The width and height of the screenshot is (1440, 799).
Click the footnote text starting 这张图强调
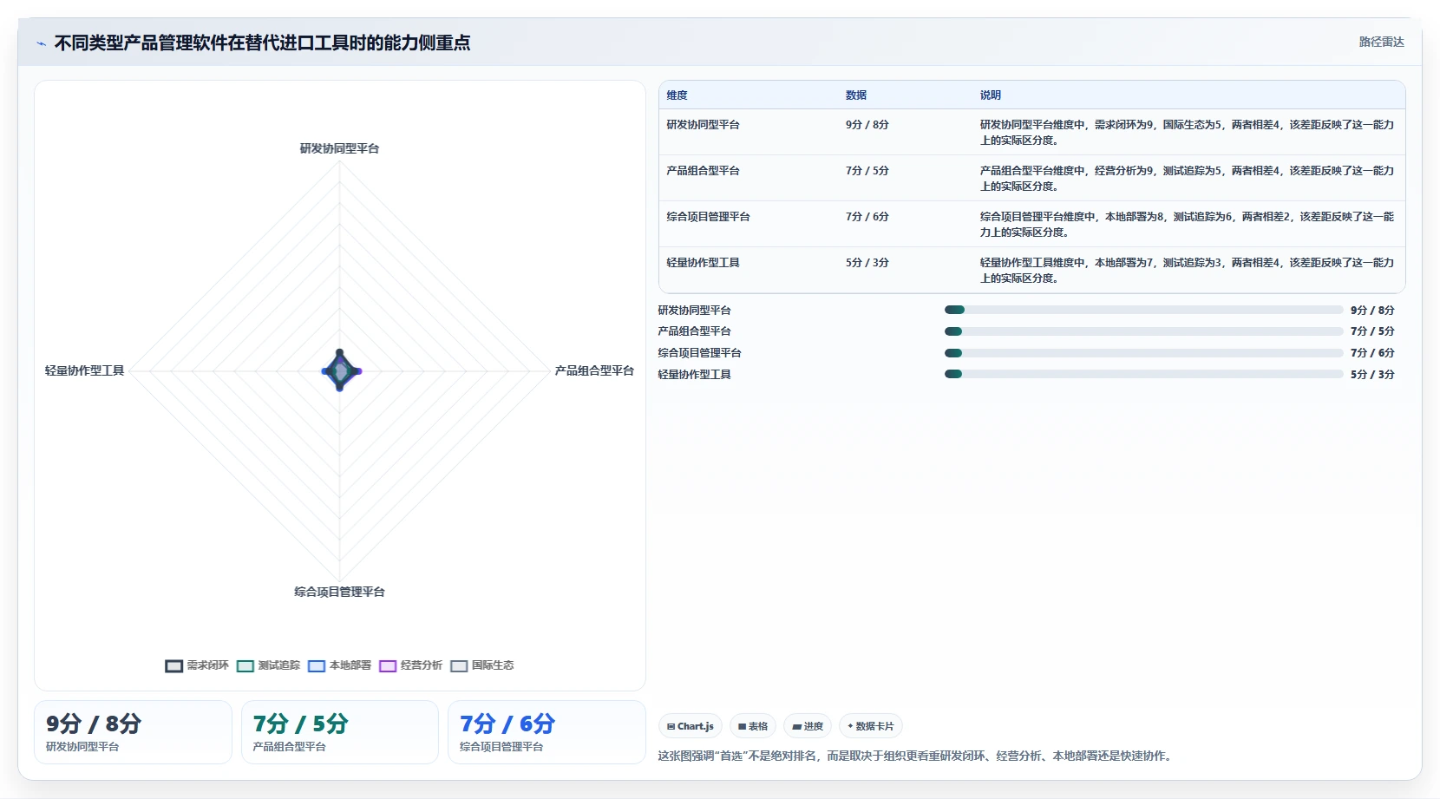pyautogui.click(x=917, y=756)
